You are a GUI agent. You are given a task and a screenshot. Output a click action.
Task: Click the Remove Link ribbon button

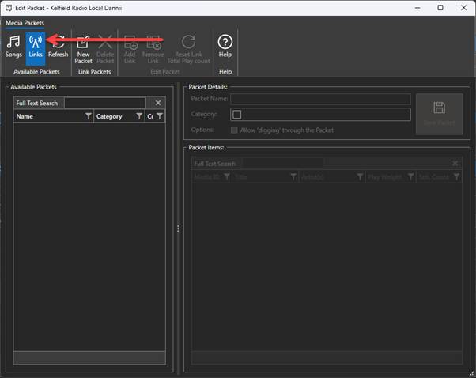pos(153,50)
